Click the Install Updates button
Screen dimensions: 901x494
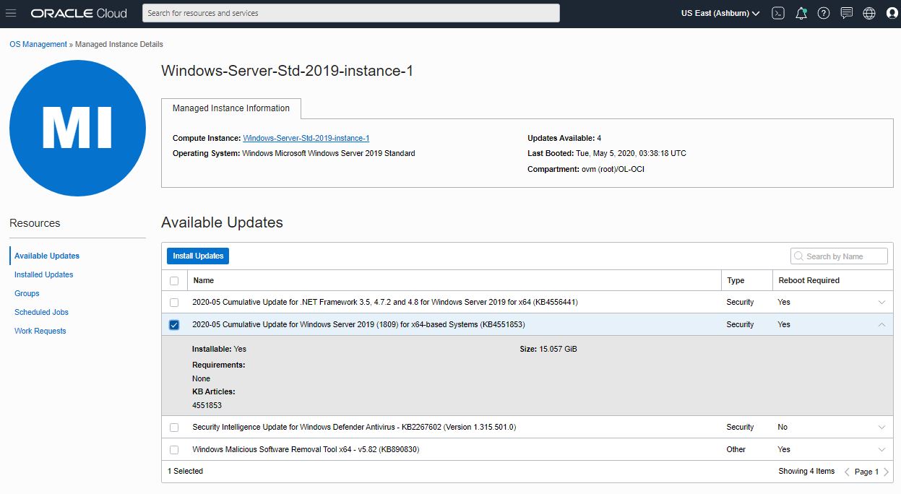pos(197,256)
